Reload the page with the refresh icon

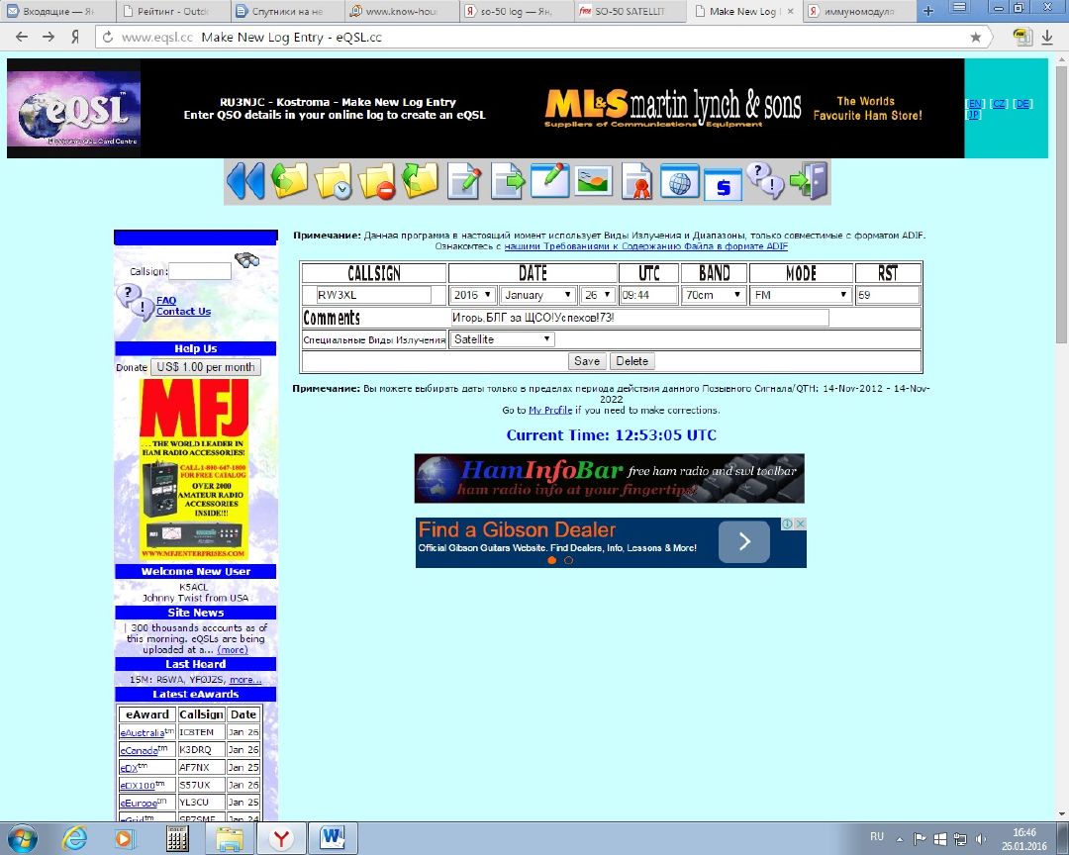point(108,37)
